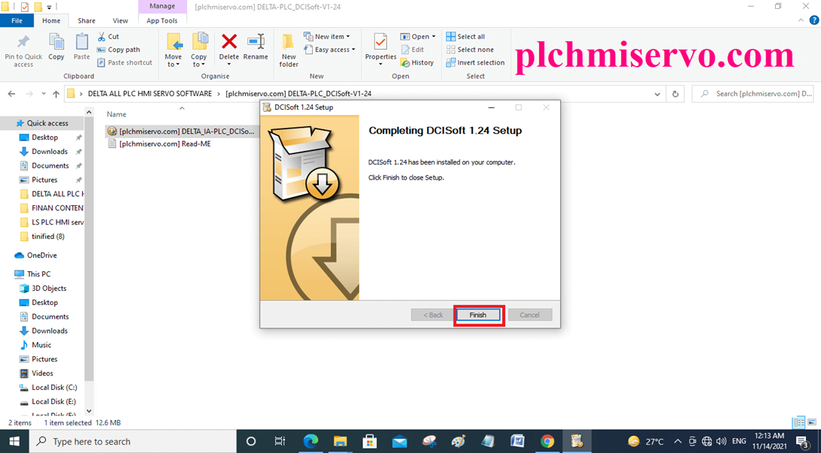Click the taskbar search box
This screenshot has width=821, height=453.
click(x=133, y=442)
